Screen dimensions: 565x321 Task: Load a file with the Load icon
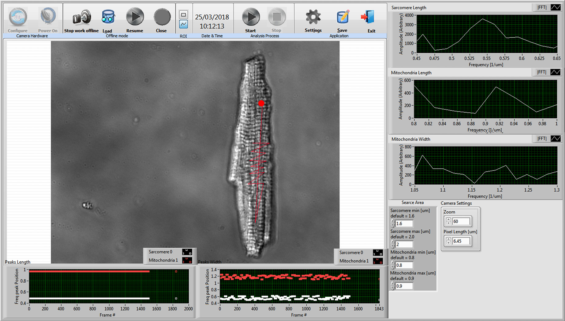coord(108,17)
